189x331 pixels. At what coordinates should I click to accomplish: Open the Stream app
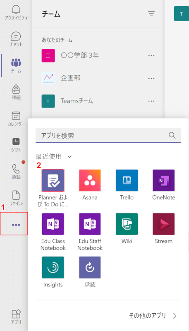click(164, 224)
